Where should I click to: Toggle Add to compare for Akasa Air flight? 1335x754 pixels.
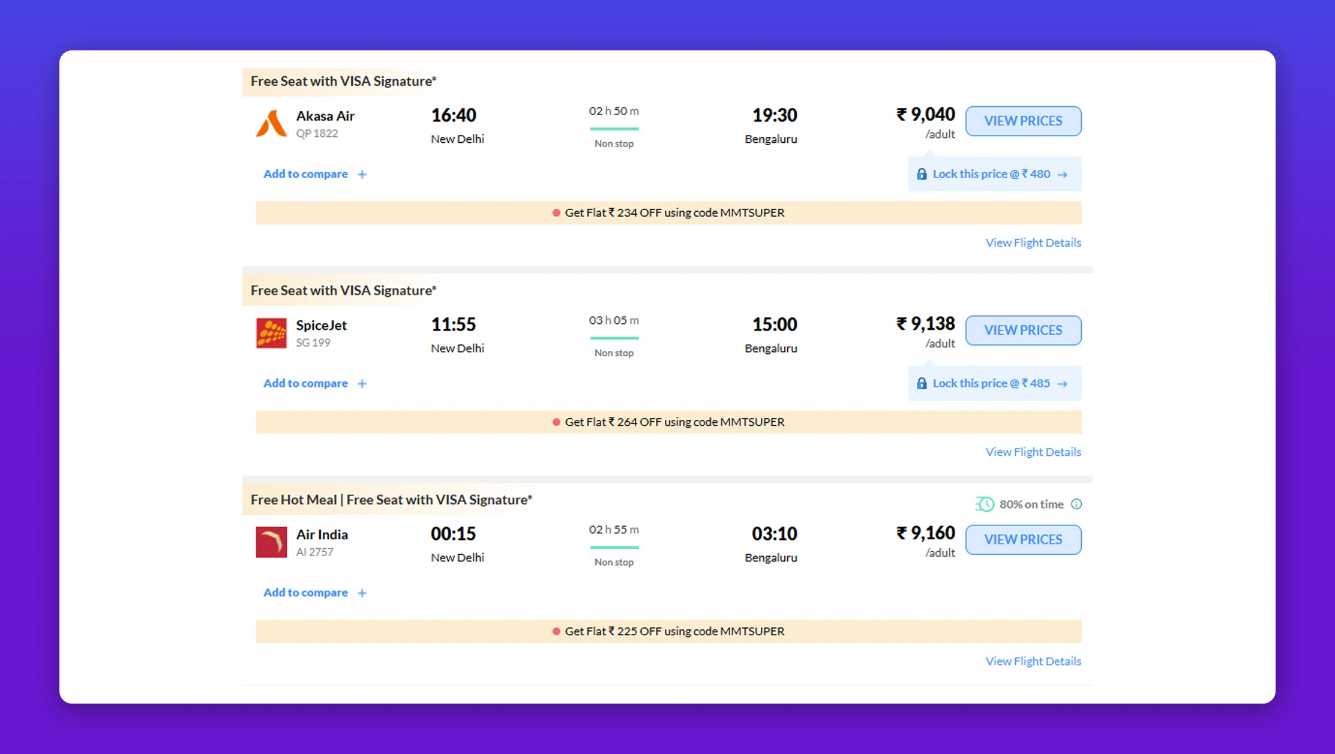point(315,174)
